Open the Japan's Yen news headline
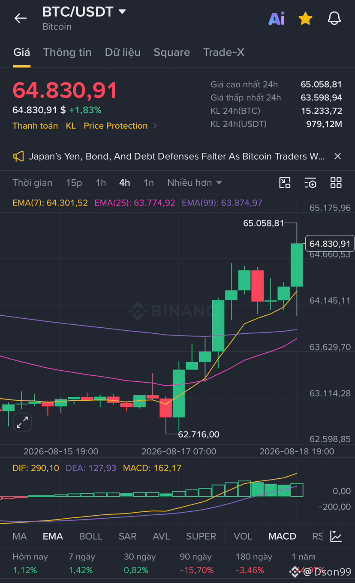Screen dimensions: 355x583 click(x=177, y=156)
